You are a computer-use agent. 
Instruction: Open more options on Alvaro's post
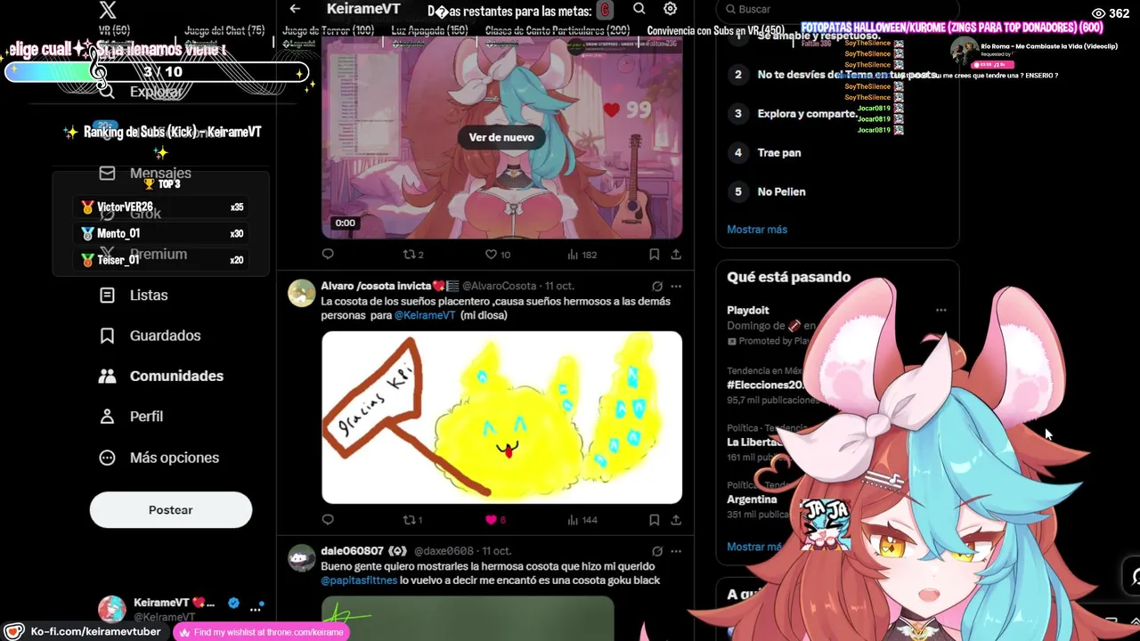[676, 286]
